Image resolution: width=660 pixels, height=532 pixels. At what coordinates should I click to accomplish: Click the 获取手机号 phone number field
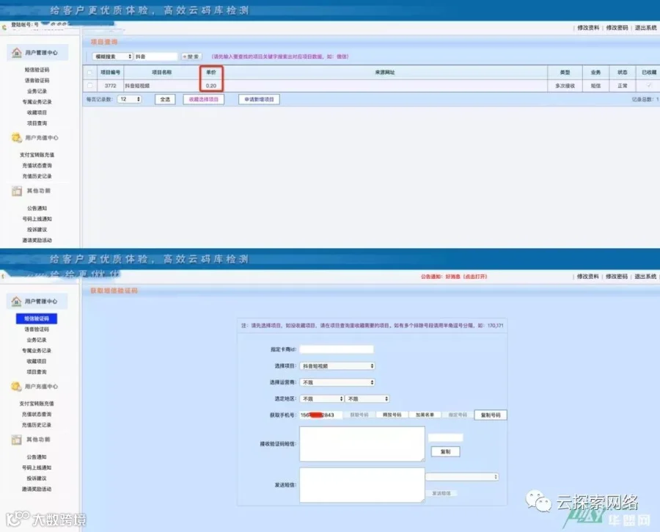(x=320, y=415)
